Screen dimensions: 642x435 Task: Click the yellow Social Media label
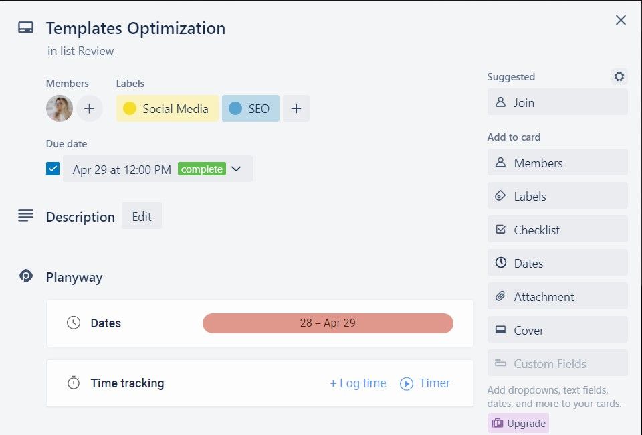pyautogui.click(x=167, y=108)
